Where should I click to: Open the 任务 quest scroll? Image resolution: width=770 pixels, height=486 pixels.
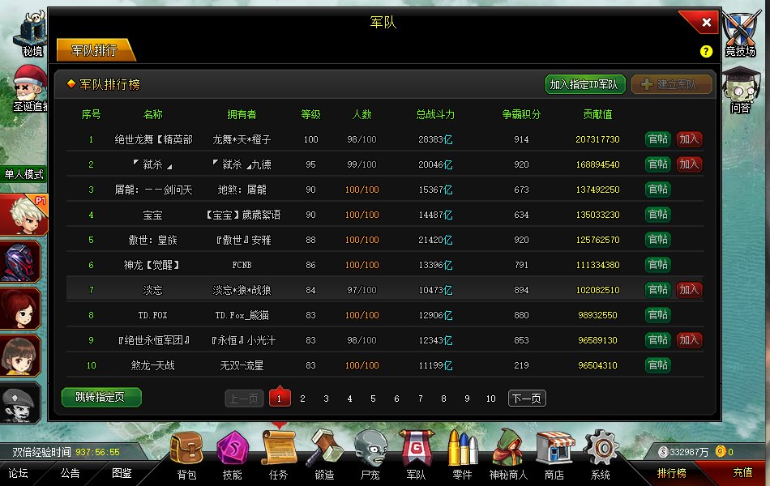pyautogui.click(x=278, y=450)
